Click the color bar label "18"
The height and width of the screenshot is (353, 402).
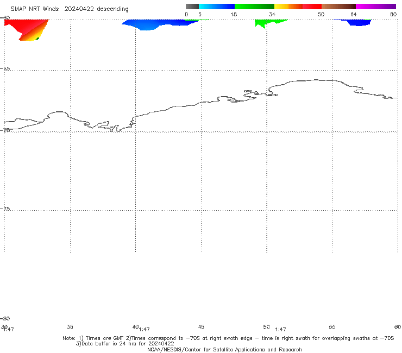pos(234,14)
